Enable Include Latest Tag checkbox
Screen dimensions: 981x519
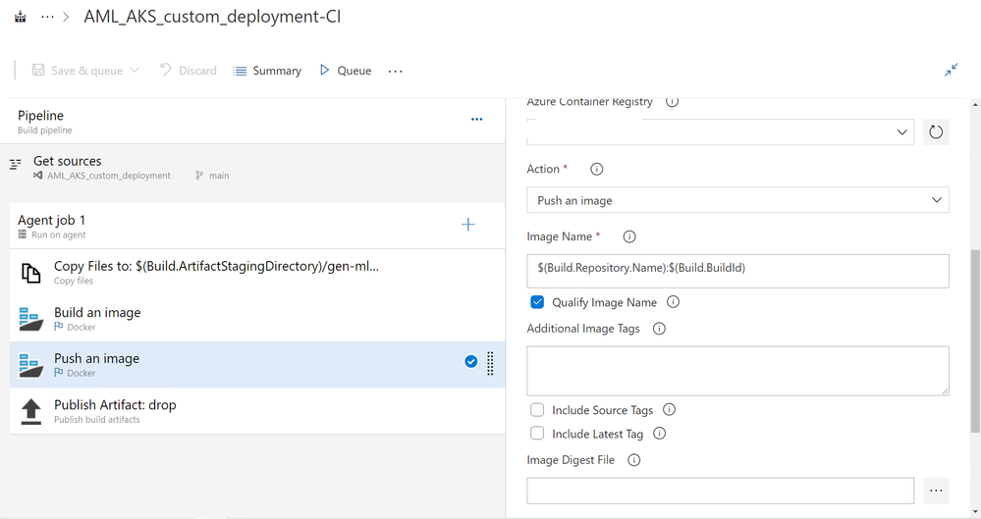pos(537,434)
